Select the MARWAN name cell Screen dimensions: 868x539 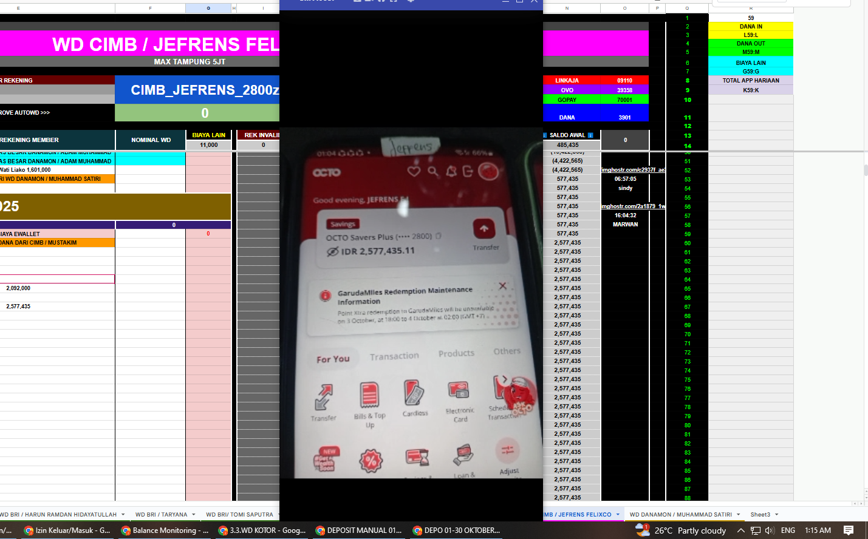pyautogui.click(x=625, y=225)
